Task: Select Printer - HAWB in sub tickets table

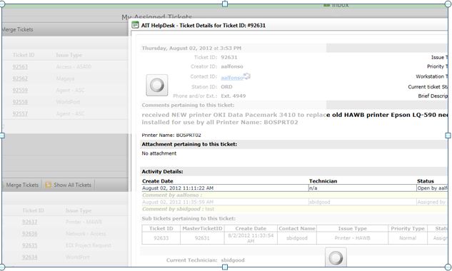Action: [x=353, y=238]
